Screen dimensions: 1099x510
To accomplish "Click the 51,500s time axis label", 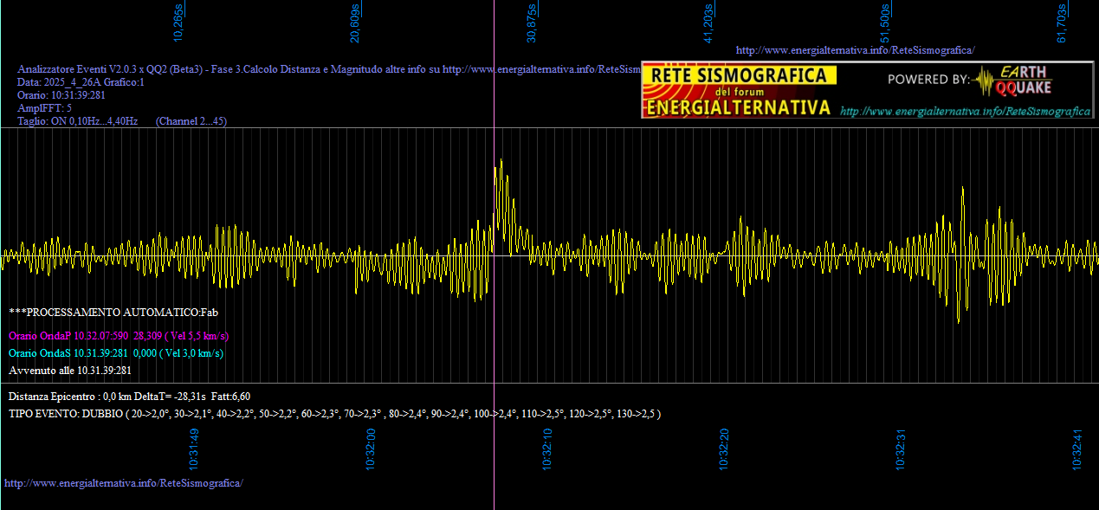I will pos(886,23).
